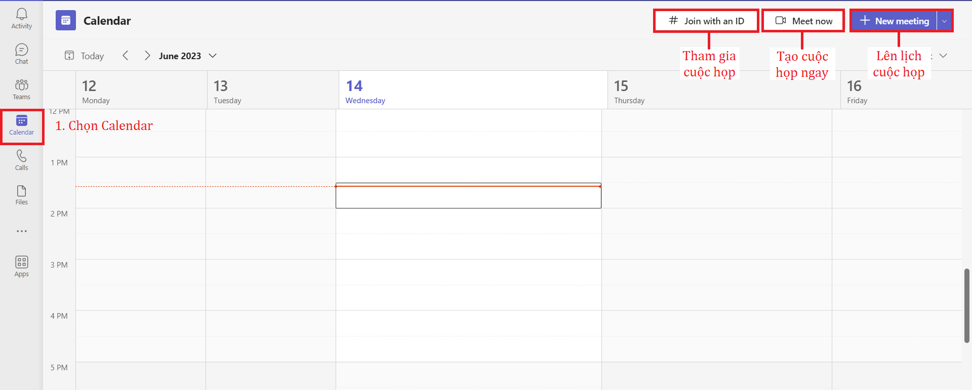This screenshot has height=390, width=972.
Task: Open the Teams icon in sidebar
Action: point(21,89)
